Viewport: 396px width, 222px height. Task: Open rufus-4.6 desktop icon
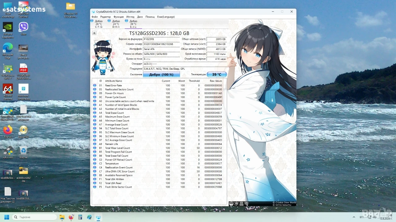click(8, 152)
